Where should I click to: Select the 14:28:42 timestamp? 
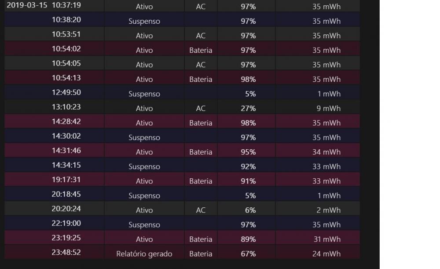[x=66, y=122]
